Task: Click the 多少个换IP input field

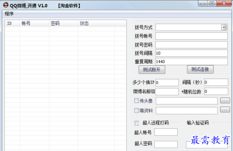Action: [x=167, y=82]
